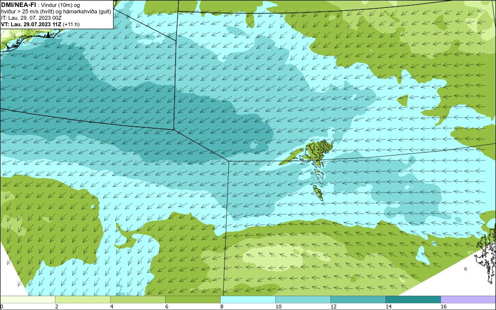Click the "DMI/NEA-FI" title text
496x310 pixels.
(x=18, y=5)
